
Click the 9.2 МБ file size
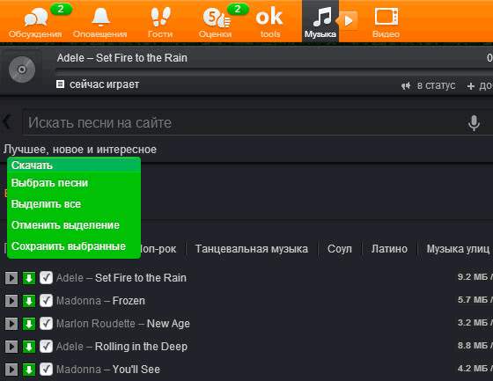pos(473,277)
